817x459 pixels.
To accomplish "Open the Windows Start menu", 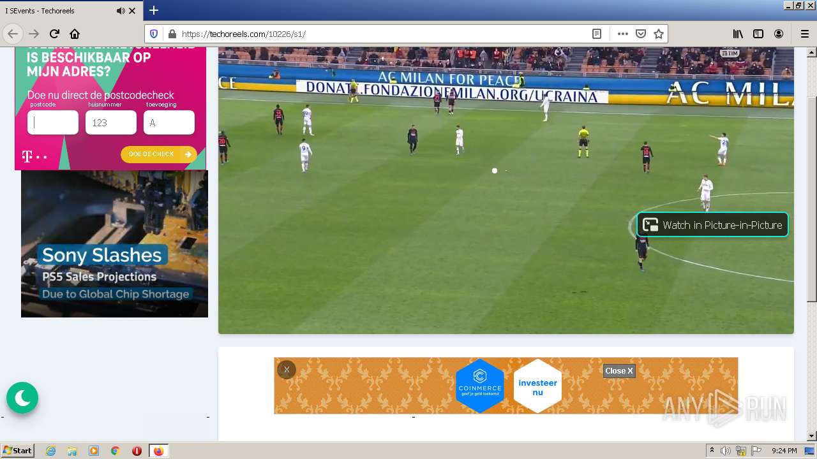I will click(17, 451).
